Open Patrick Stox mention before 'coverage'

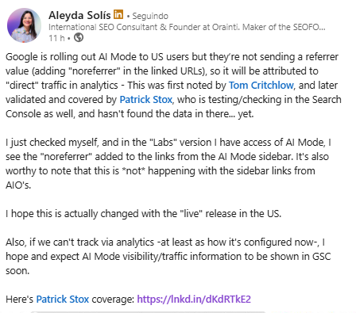pos(63,300)
